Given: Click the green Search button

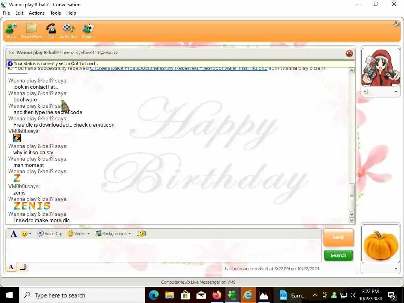Looking at the screenshot, I should click(338, 255).
